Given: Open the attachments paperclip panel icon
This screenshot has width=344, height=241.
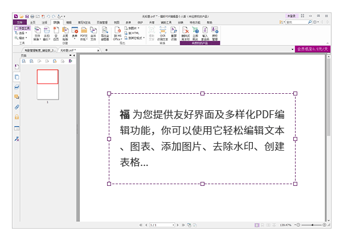Looking at the screenshot, I should (x=17, y=107).
